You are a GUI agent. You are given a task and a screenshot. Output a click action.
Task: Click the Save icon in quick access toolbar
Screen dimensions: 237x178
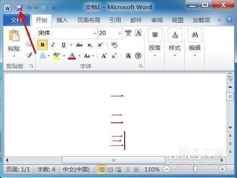[x=19, y=8]
